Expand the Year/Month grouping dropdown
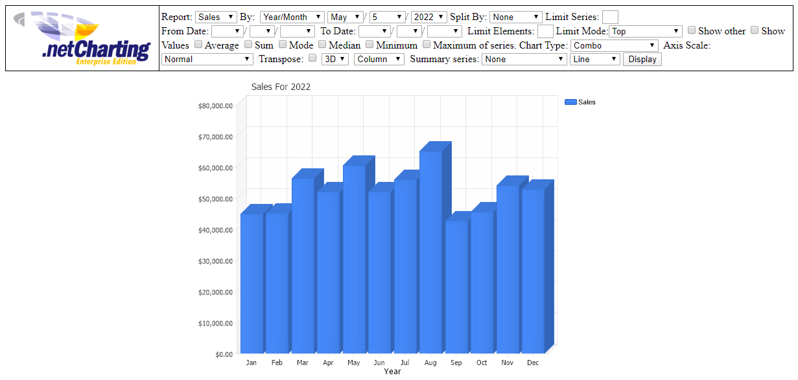 click(x=292, y=17)
